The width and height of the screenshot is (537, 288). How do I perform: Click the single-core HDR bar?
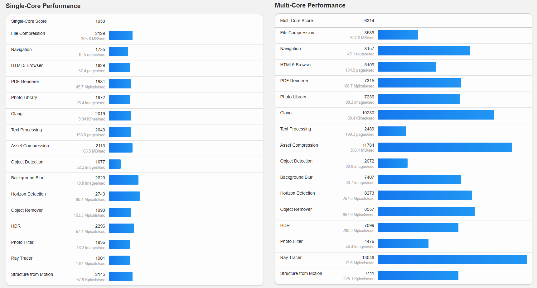point(121,228)
